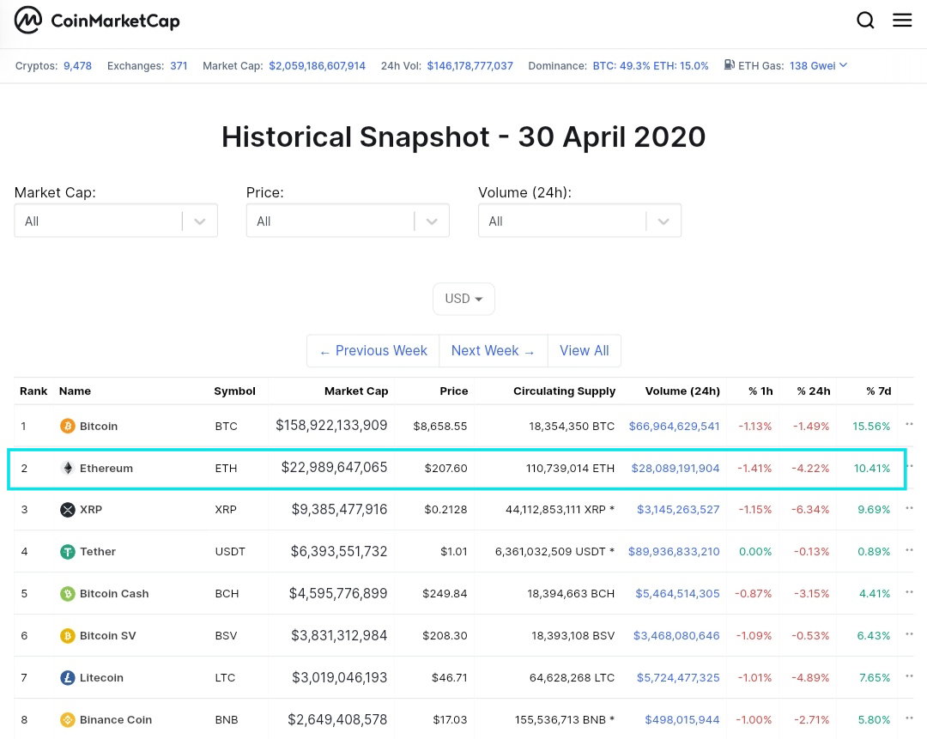Sort by the Volume (24h) column header
Screen dimensions: 927x739
[682, 391]
